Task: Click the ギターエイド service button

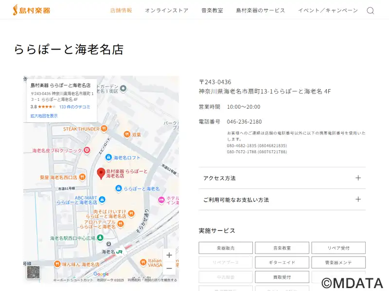Action: coord(282,262)
